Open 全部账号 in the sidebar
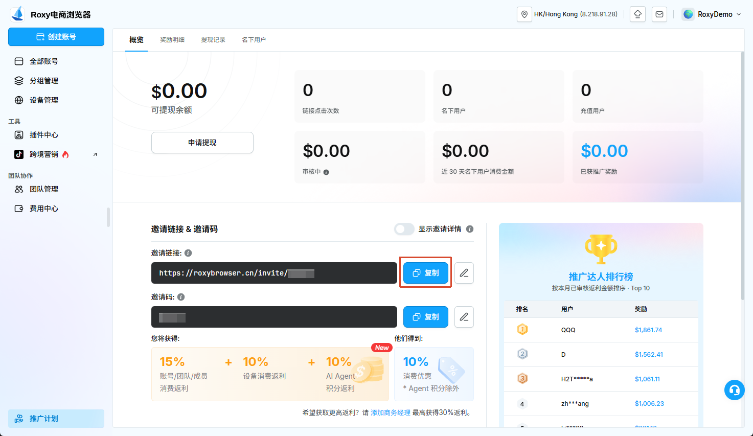Screen dimensions: 753x436 click(x=56, y=61)
